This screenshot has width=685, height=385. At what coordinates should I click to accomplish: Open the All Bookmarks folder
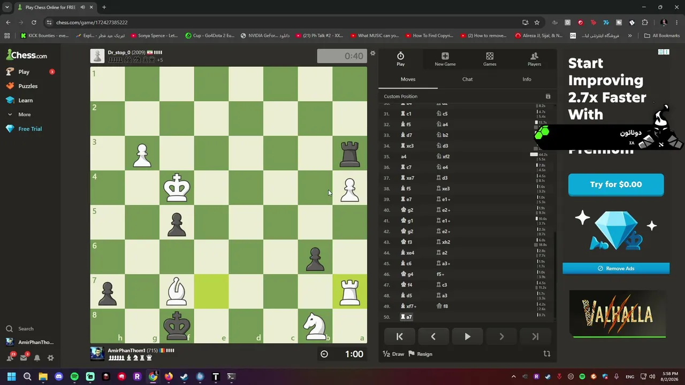pyautogui.click(x=662, y=36)
